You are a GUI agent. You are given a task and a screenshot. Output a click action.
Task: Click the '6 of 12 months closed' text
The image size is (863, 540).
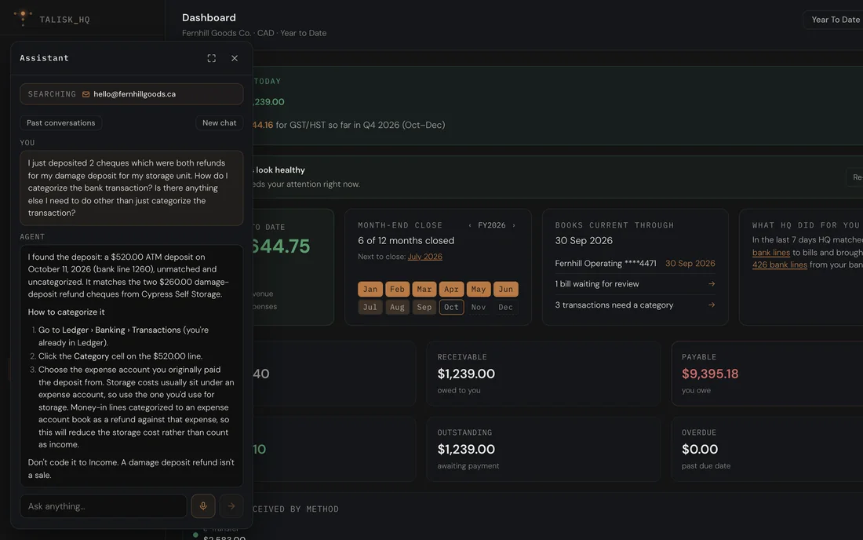(x=406, y=240)
